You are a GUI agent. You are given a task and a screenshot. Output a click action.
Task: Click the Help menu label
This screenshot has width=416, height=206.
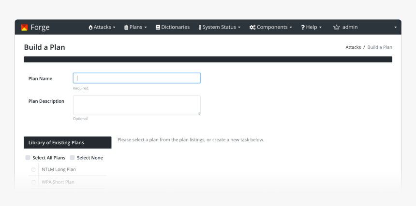click(312, 27)
